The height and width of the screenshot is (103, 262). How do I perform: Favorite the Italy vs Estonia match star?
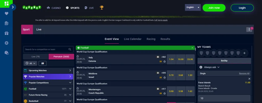(165, 61)
